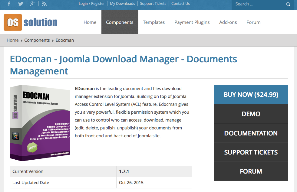Click the date value Oct 26, 2015
Screen dimensions: 297x192
131,183
